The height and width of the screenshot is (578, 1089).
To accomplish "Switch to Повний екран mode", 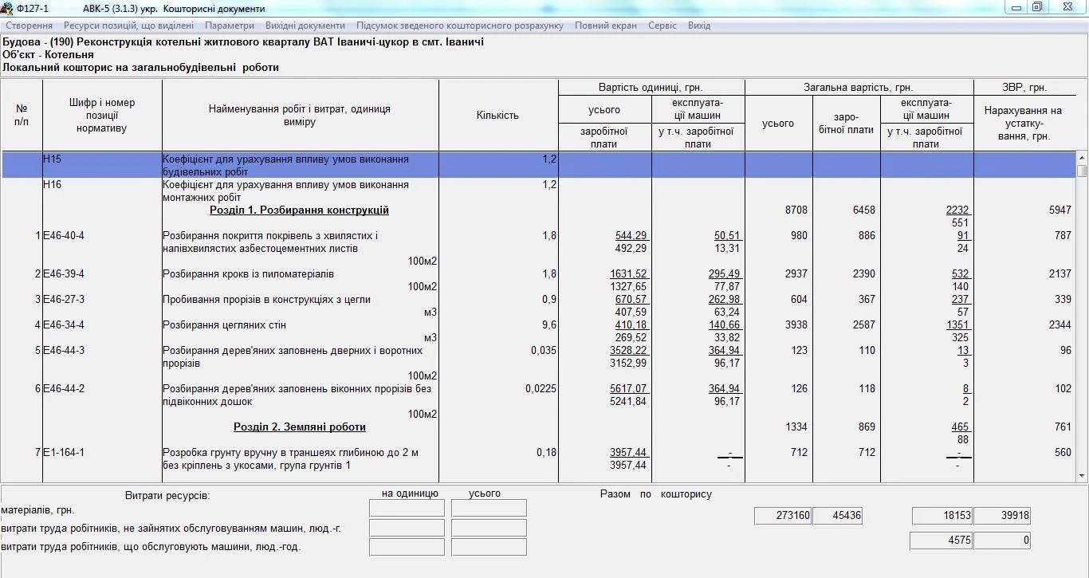I will coord(606,26).
